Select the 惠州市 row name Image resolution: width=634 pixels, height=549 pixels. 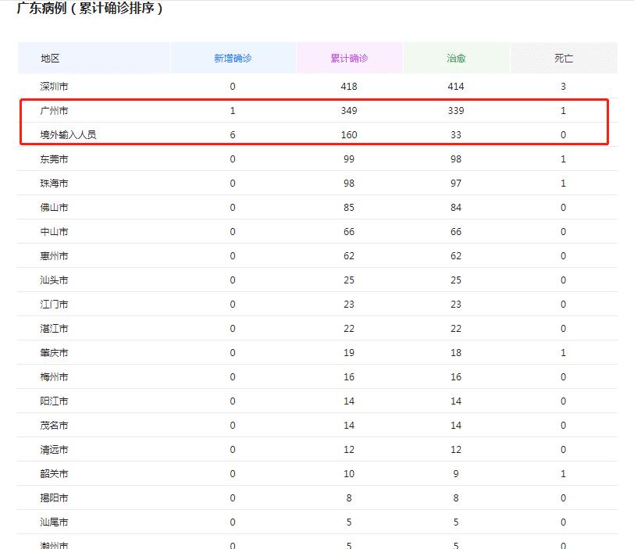[54, 256]
